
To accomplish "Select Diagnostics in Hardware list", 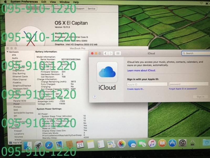I will pos(18,70).
